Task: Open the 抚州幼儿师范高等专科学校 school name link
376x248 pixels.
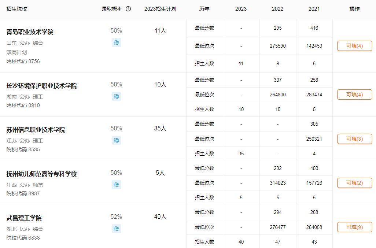Action: point(41,174)
